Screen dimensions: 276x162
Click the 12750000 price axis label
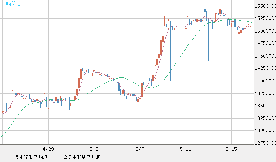[265, 143]
